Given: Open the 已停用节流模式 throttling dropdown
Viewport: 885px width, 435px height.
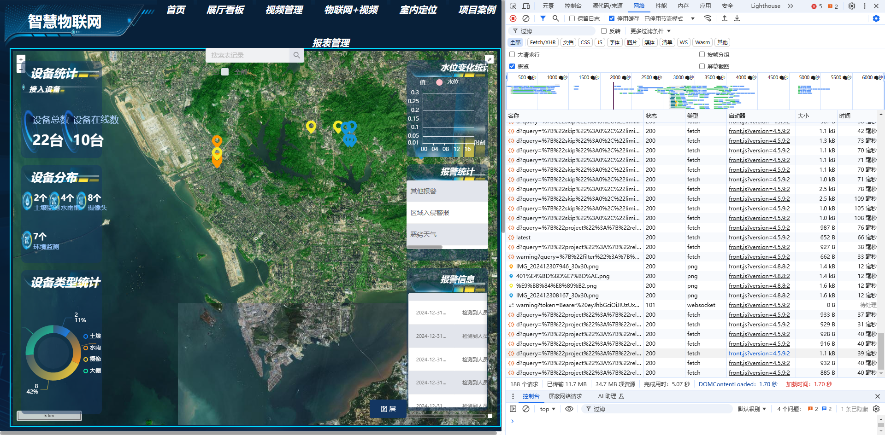Looking at the screenshot, I should [x=669, y=18].
